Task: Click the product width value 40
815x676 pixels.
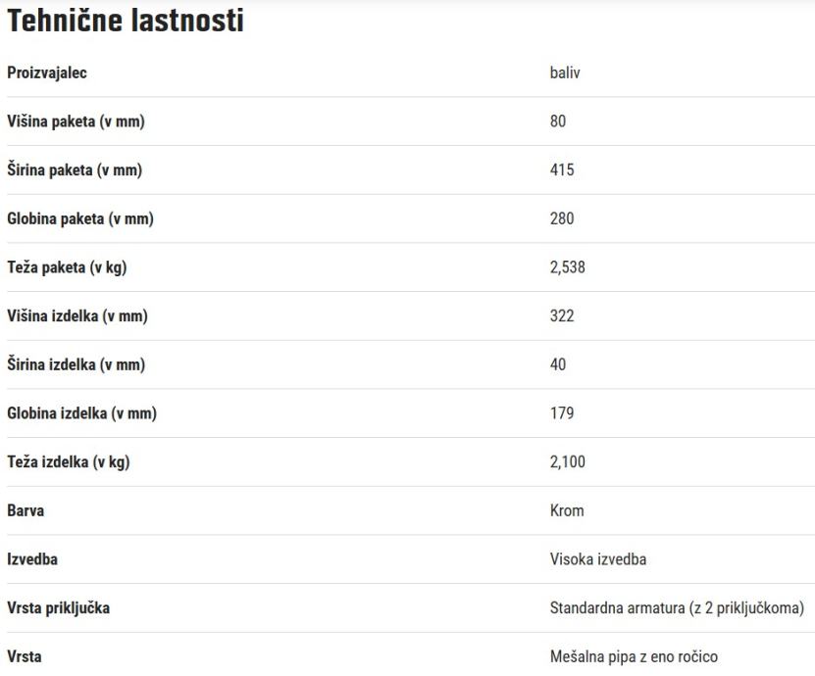Action: coord(558,364)
